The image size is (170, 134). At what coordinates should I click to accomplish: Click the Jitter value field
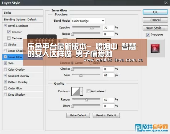(108, 106)
